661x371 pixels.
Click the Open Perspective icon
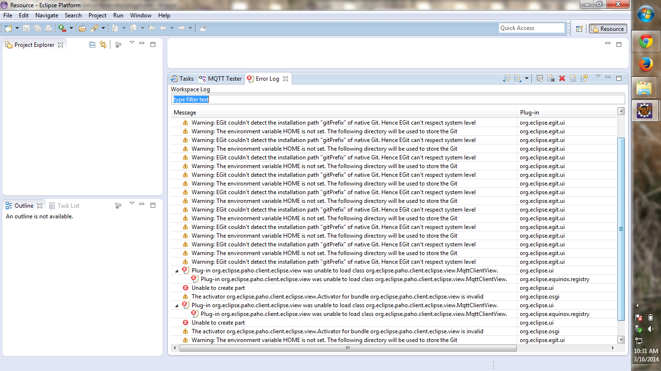coord(579,29)
